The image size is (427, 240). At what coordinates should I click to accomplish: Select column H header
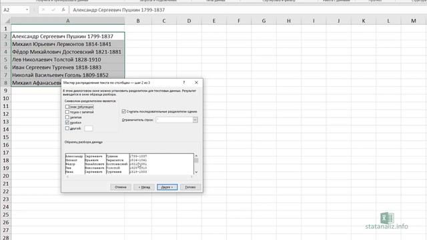point(289,21)
